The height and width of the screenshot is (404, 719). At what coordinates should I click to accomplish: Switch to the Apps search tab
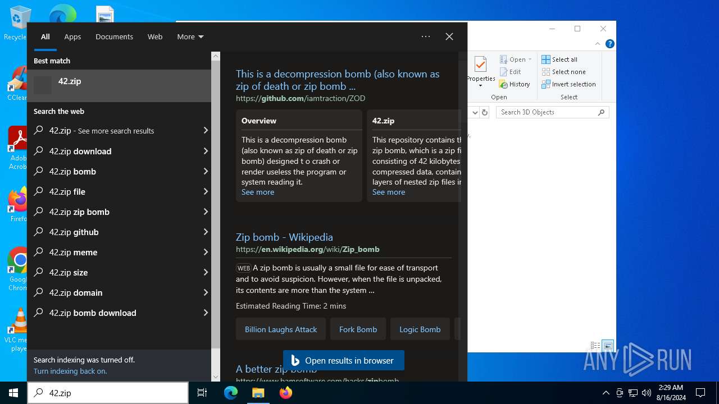(x=72, y=36)
